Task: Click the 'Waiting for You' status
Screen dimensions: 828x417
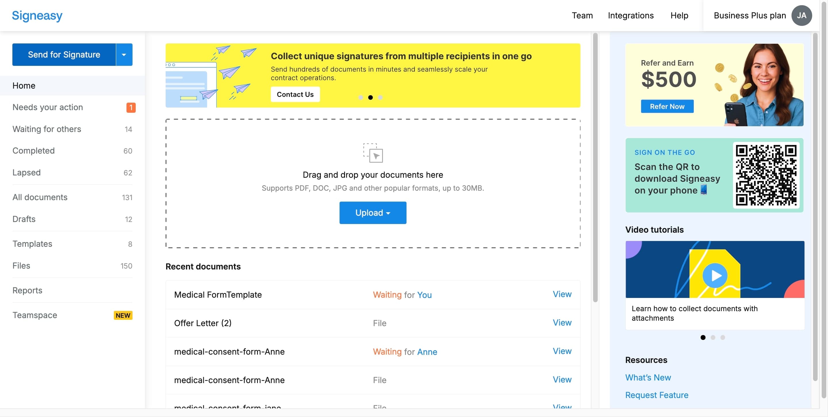Action: point(402,295)
